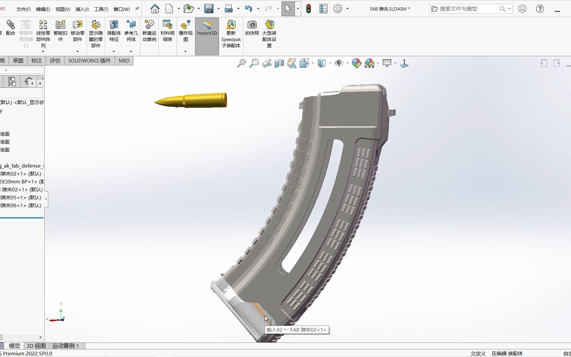Open the 窗口(W) menu
Viewport: 571px width, 357px height.
(122, 9)
